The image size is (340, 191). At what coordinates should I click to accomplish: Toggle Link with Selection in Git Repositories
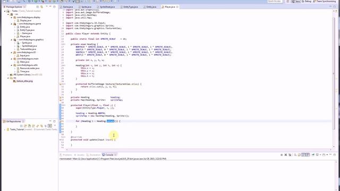tap(50, 126)
